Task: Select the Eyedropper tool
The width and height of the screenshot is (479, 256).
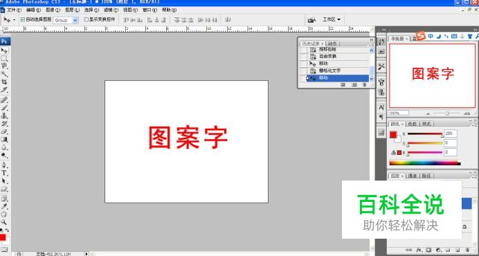Action: pyautogui.click(x=4, y=206)
